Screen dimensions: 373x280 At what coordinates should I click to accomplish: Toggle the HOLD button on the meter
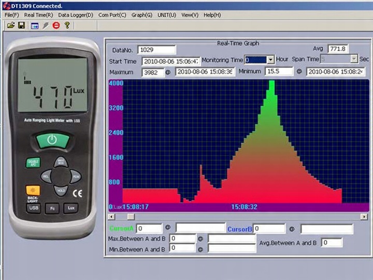tap(61, 190)
